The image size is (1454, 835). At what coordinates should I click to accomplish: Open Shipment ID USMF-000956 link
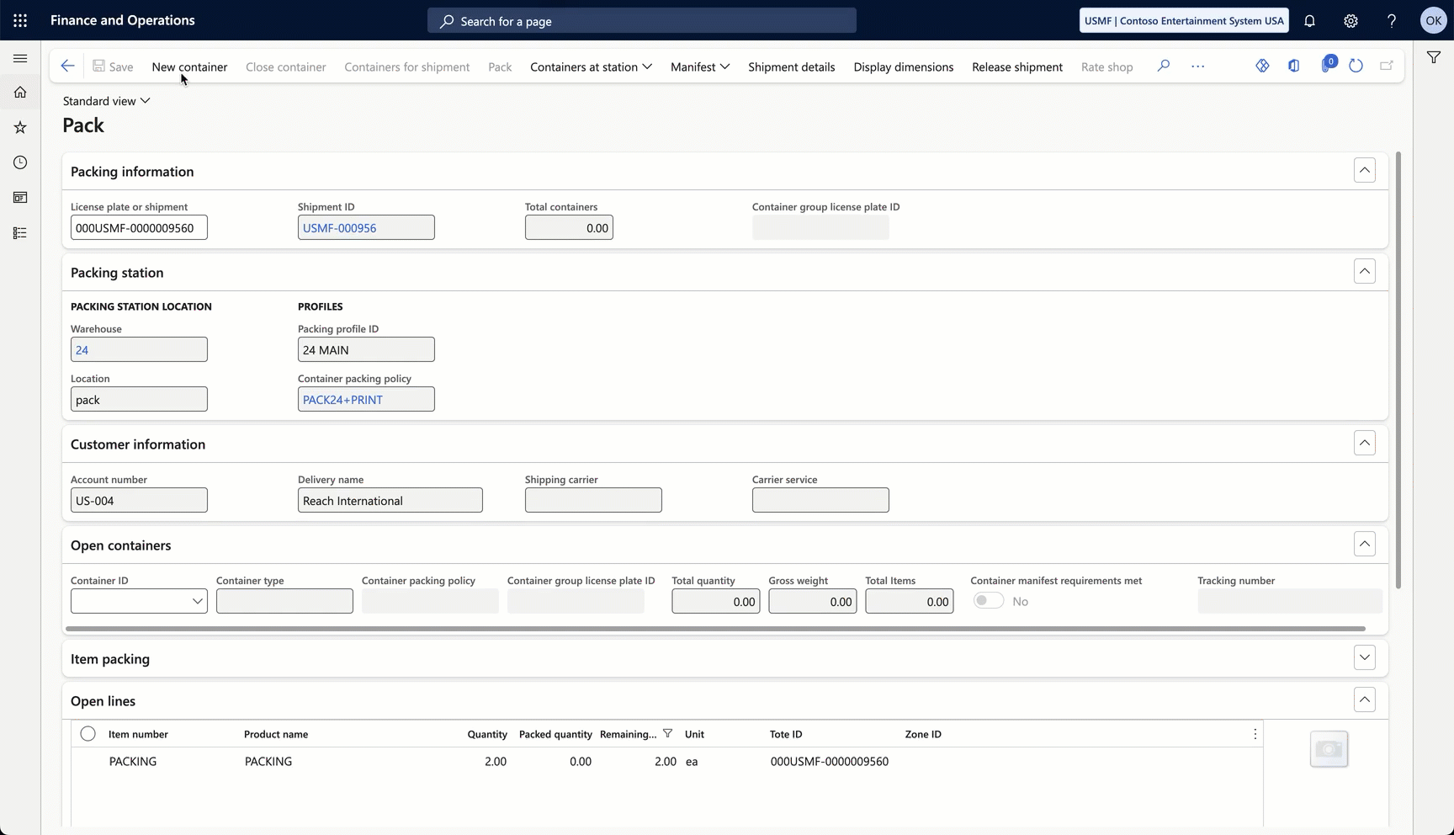tap(340, 228)
